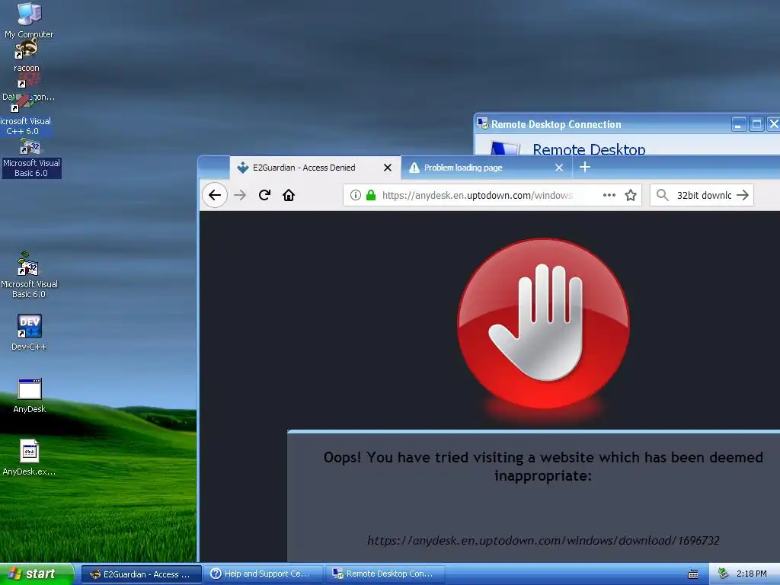Screen dimensions: 780x585
Task: Open the AnyDesk.exe file on the desktop
Action: [29, 457]
